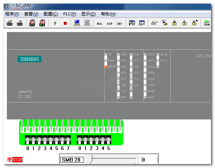Show the KOP ladder view
The width and height of the screenshot is (215, 168).
pyautogui.click(x=110, y=24)
